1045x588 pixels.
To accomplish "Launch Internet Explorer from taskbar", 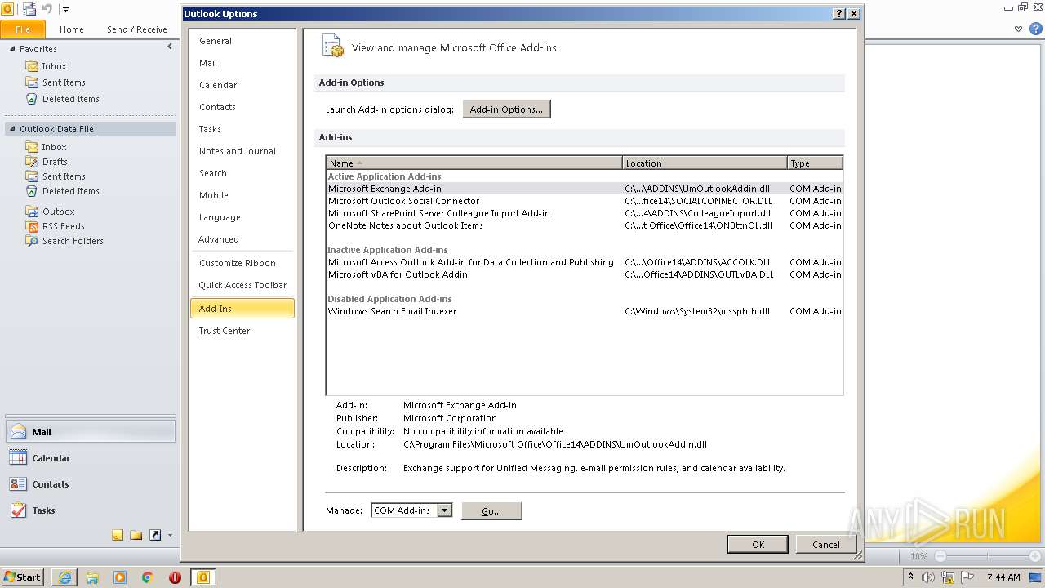I will tap(64, 577).
